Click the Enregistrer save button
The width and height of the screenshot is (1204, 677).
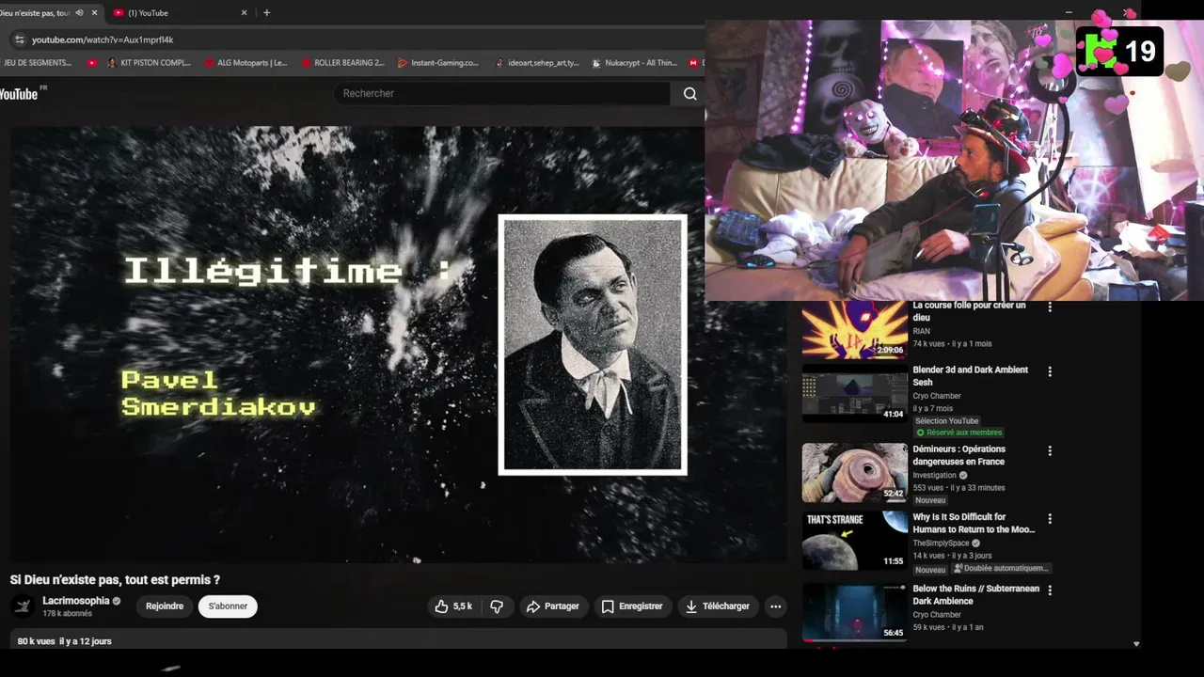pyautogui.click(x=632, y=606)
